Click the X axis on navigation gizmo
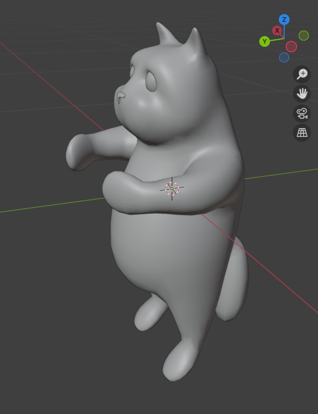 click(277, 31)
